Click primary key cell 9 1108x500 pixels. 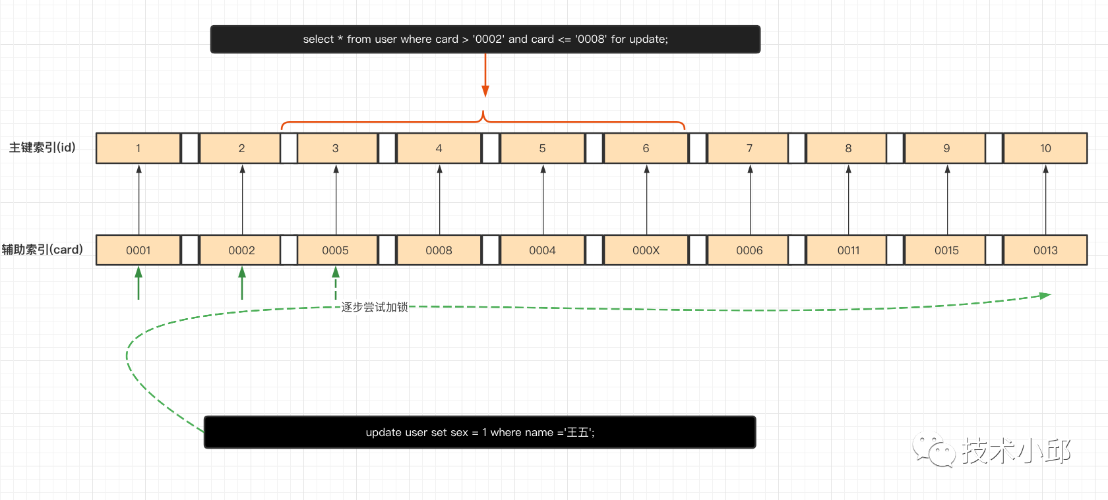946,148
